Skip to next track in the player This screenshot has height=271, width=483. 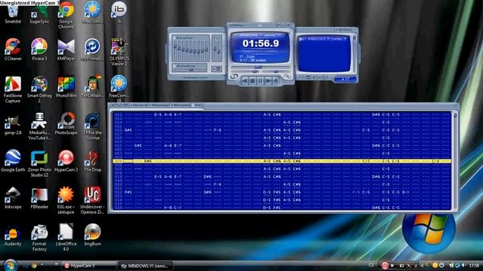pos(269,81)
